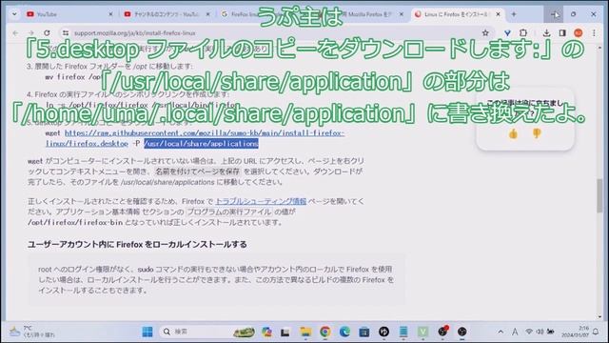
Task: Click the page vertical scrollbar thumb
Action: (599, 195)
